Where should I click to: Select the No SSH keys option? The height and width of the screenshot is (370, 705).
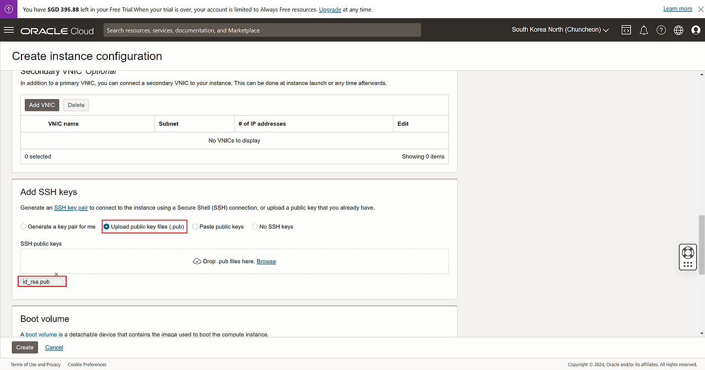click(255, 227)
